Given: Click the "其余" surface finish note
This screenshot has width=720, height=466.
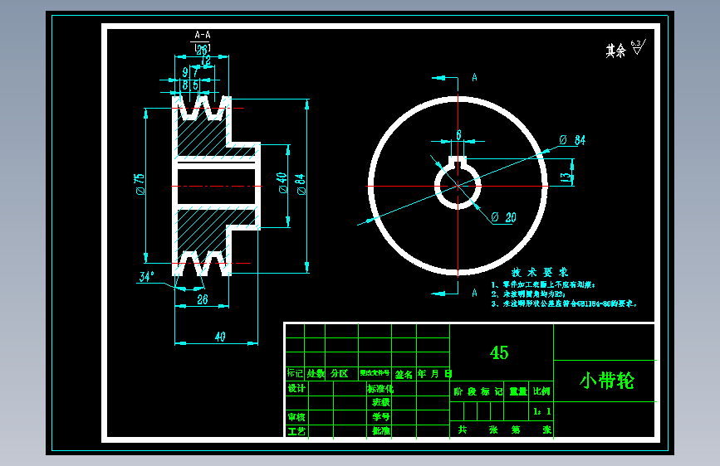Looking at the screenshot, I should point(615,51).
